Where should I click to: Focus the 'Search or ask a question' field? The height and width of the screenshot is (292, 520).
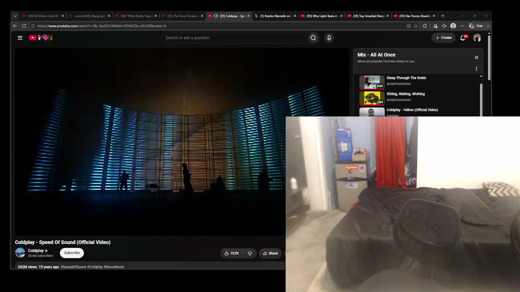pyautogui.click(x=235, y=38)
